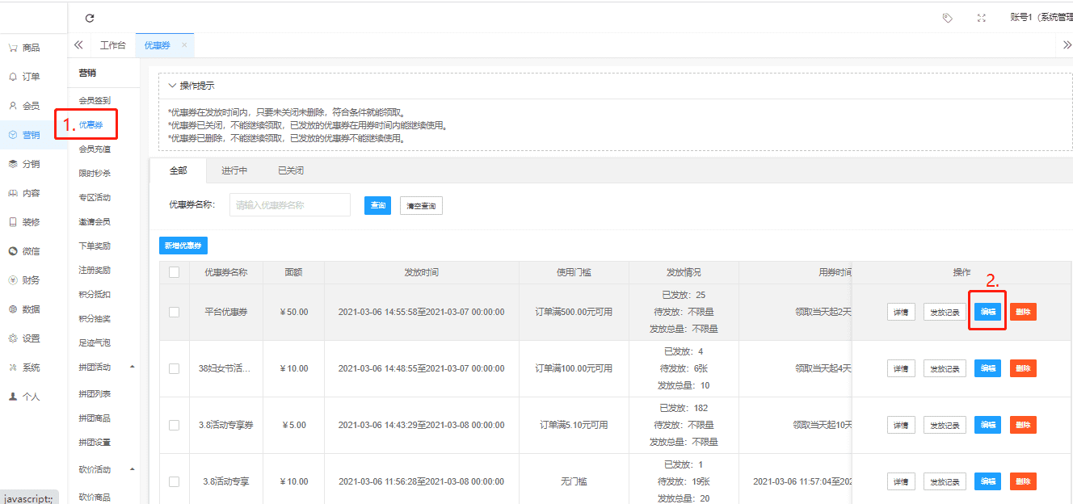Screen dimensions: 1073x504
Task: Check the 3.8活动专享券 row checkbox
Action: click(x=174, y=425)
